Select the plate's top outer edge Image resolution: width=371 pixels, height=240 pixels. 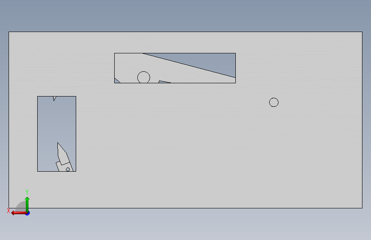(x=186, y=32)
